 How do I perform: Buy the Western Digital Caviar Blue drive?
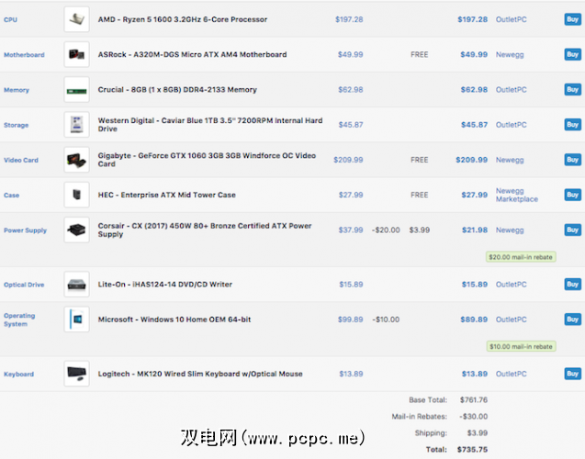click(x=573, y=125)
